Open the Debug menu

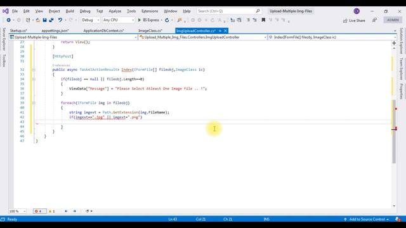(x=85, y=11)
